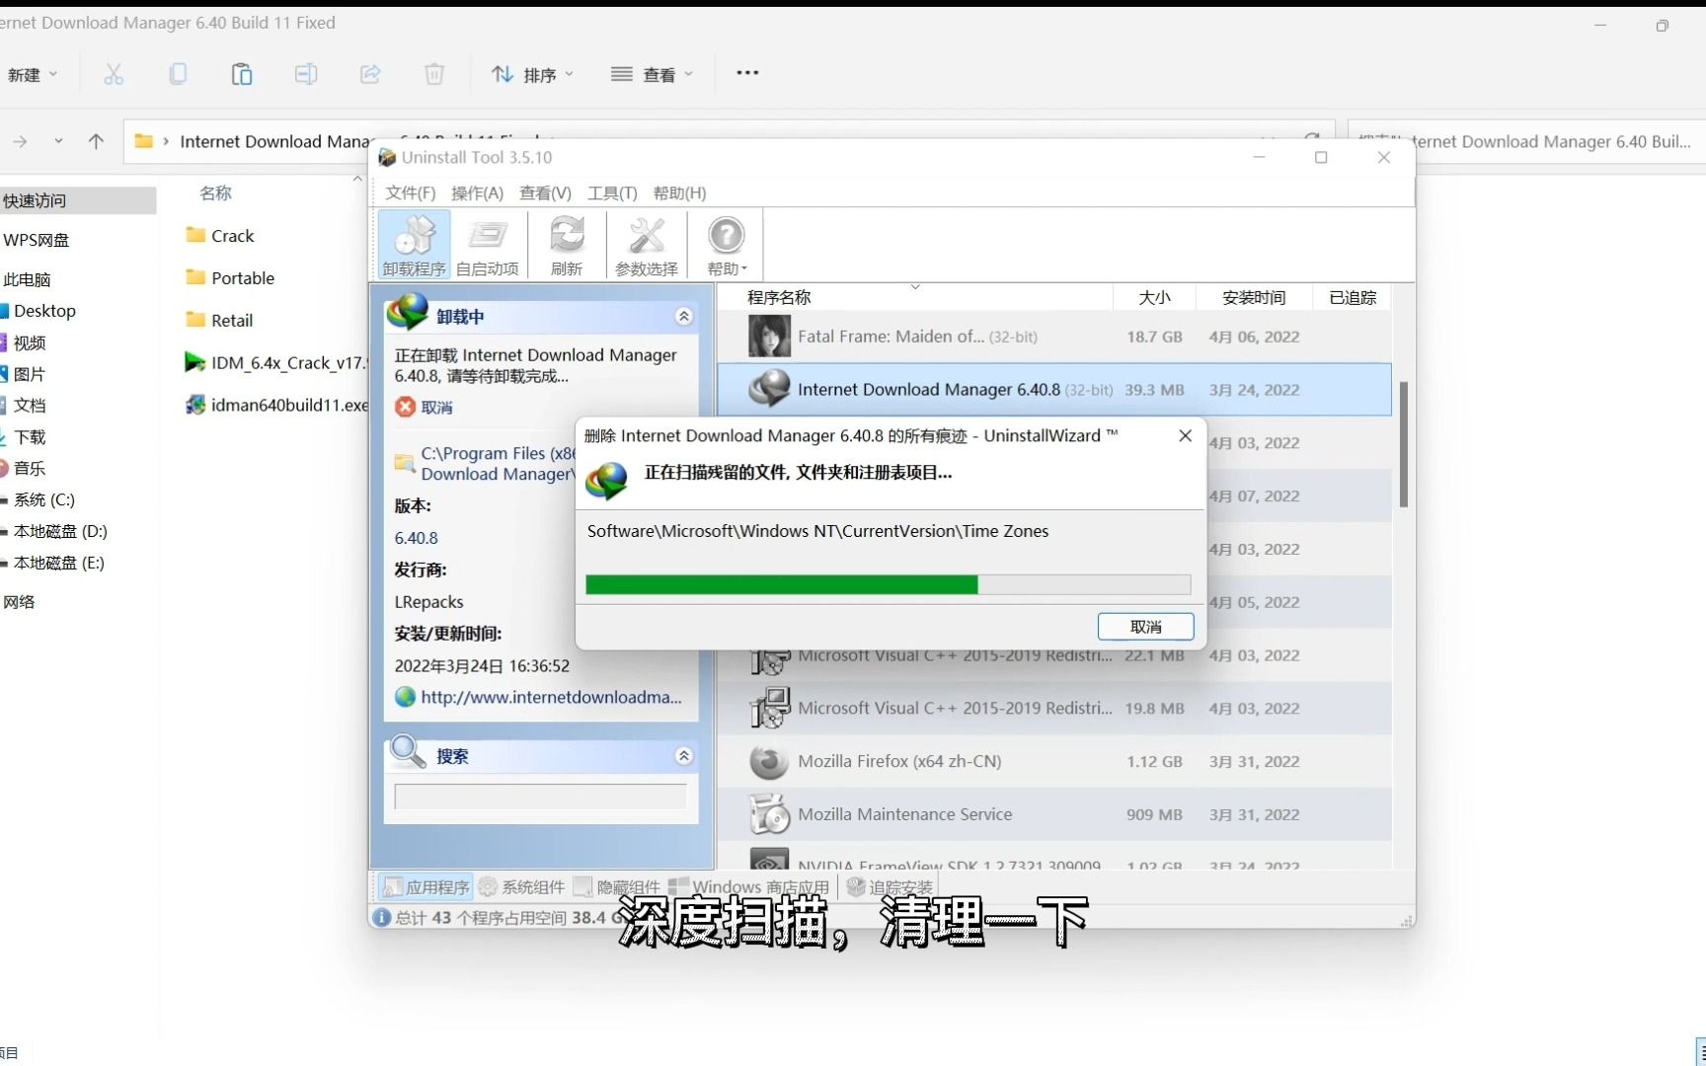
Task: Click the scan progress bar
Action: tap(888, 584)
